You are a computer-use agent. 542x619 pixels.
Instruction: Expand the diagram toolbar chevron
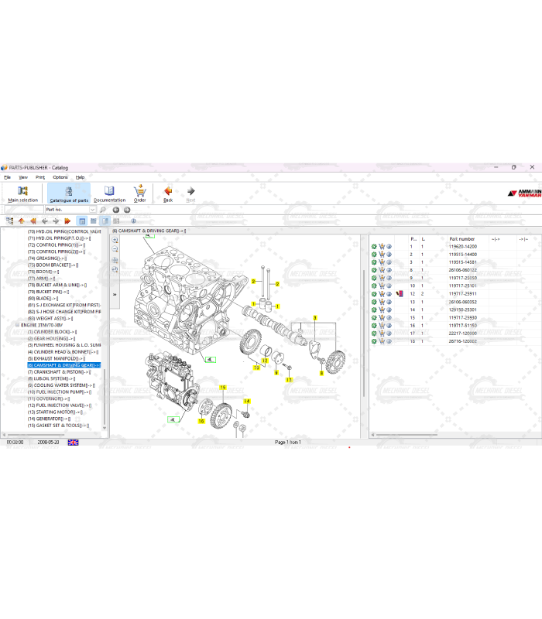(x=115, y=294)
